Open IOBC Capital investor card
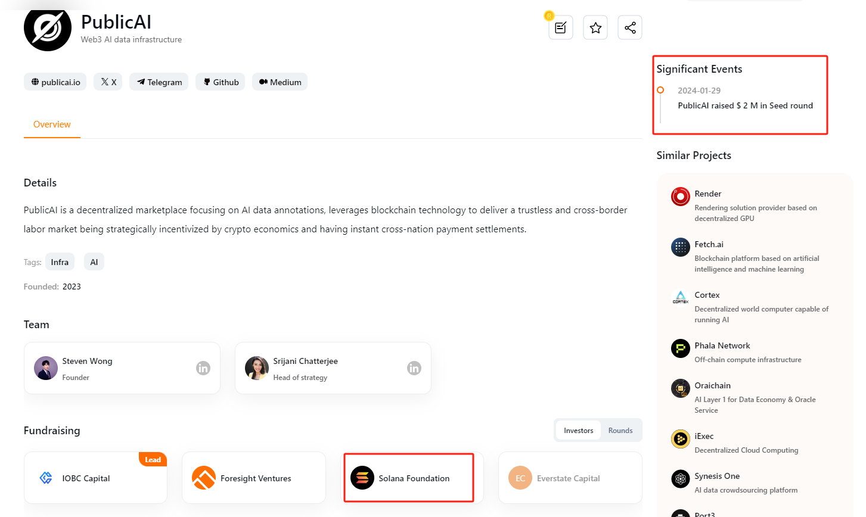This screenshot has height=517, width=866. 95,478
